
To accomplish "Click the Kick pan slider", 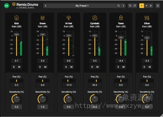I will pos(17,81).
